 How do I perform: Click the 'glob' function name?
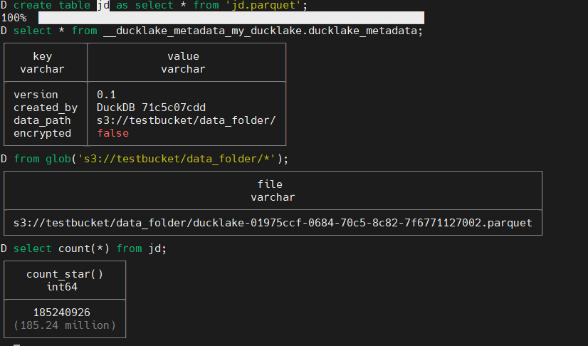58,159
